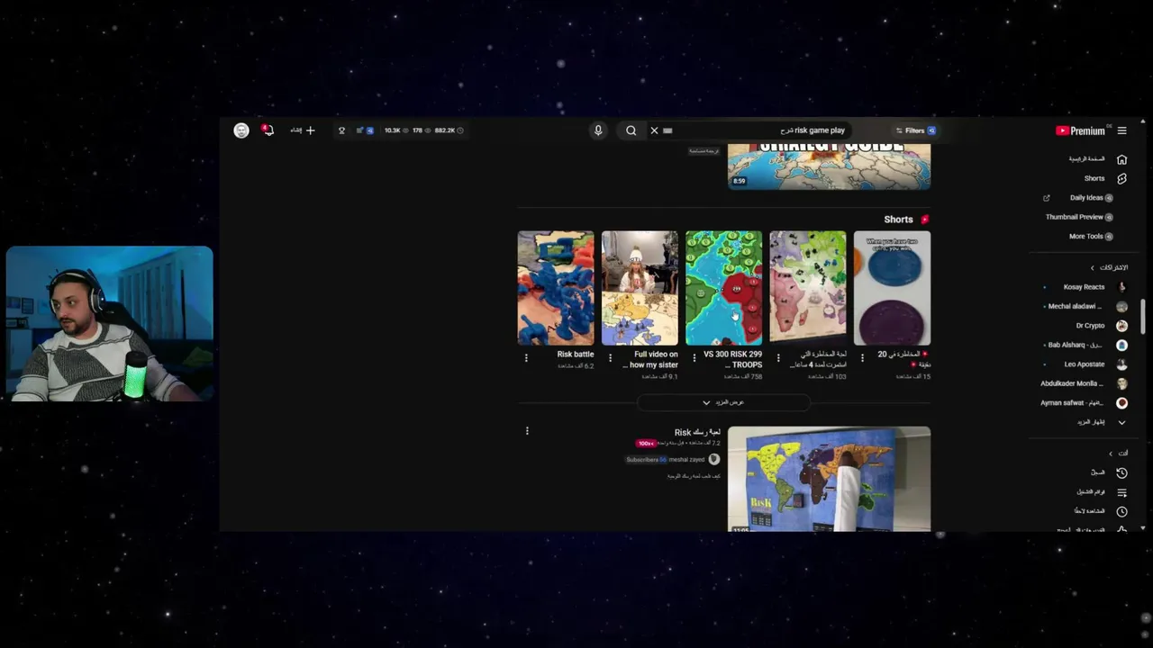
Task: Open the Filters button
Action: [915, 130]
